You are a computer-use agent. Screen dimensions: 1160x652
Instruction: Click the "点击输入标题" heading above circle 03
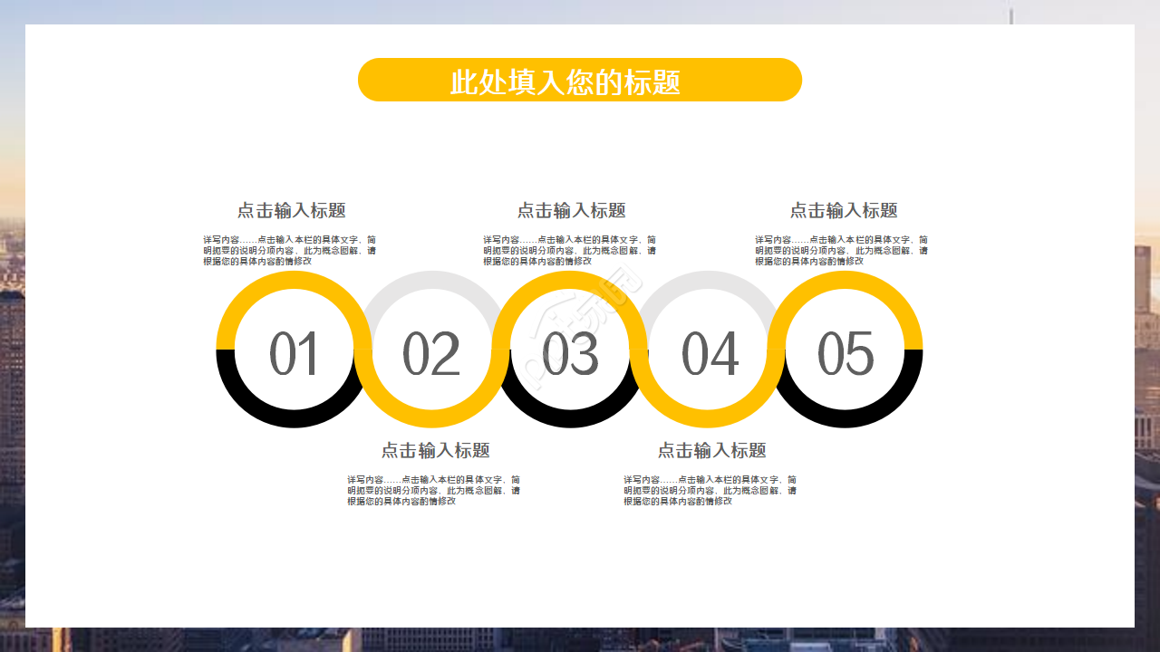[572, 210]
